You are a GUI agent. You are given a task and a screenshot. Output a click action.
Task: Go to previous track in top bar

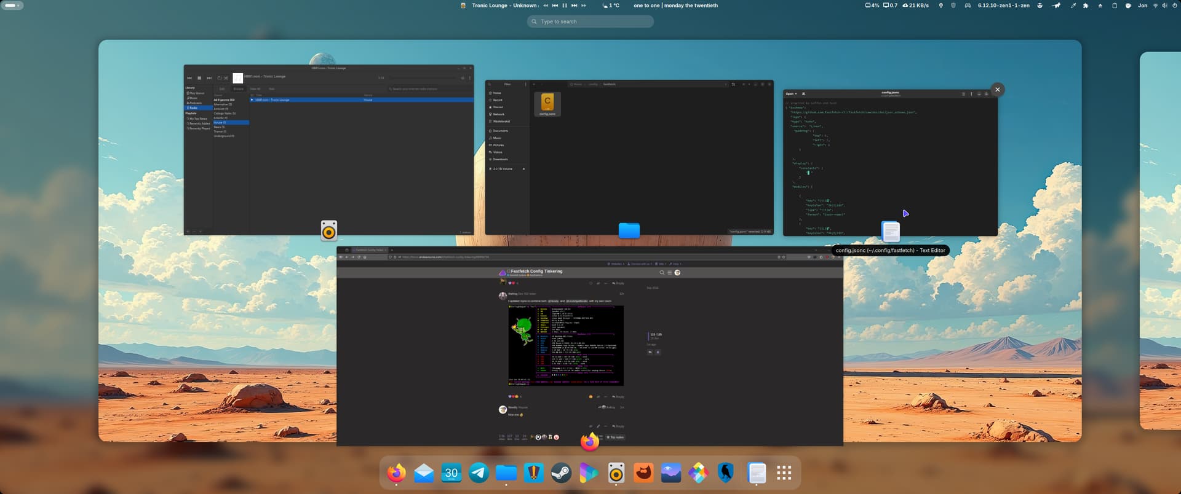555,6
